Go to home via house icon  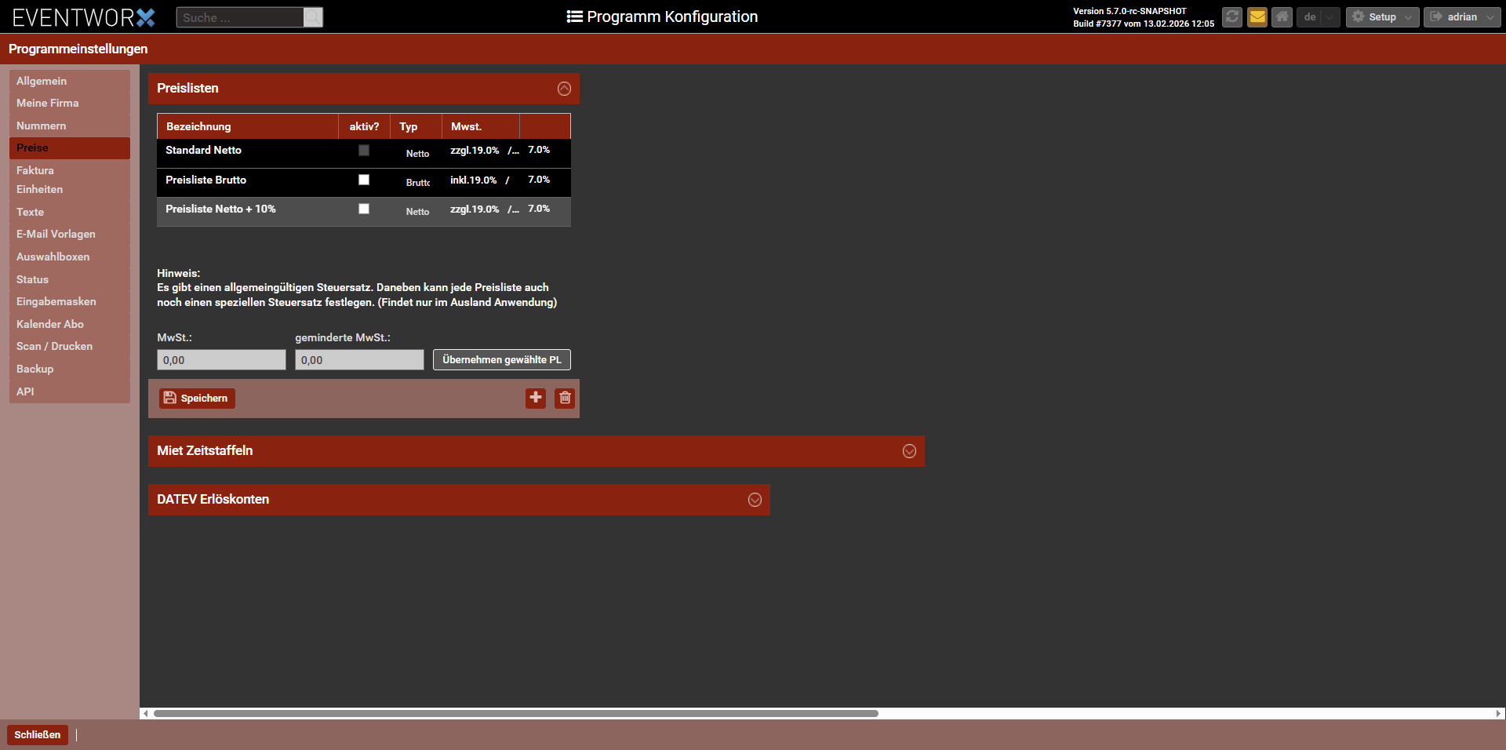[x=1282, y=16]
